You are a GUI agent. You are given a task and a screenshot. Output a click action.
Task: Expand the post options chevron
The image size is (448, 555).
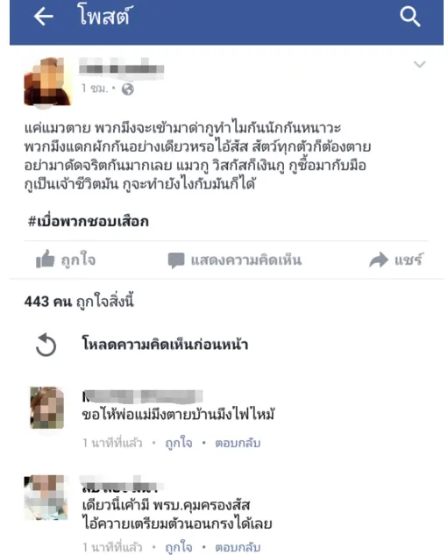[x=420, y=64]
